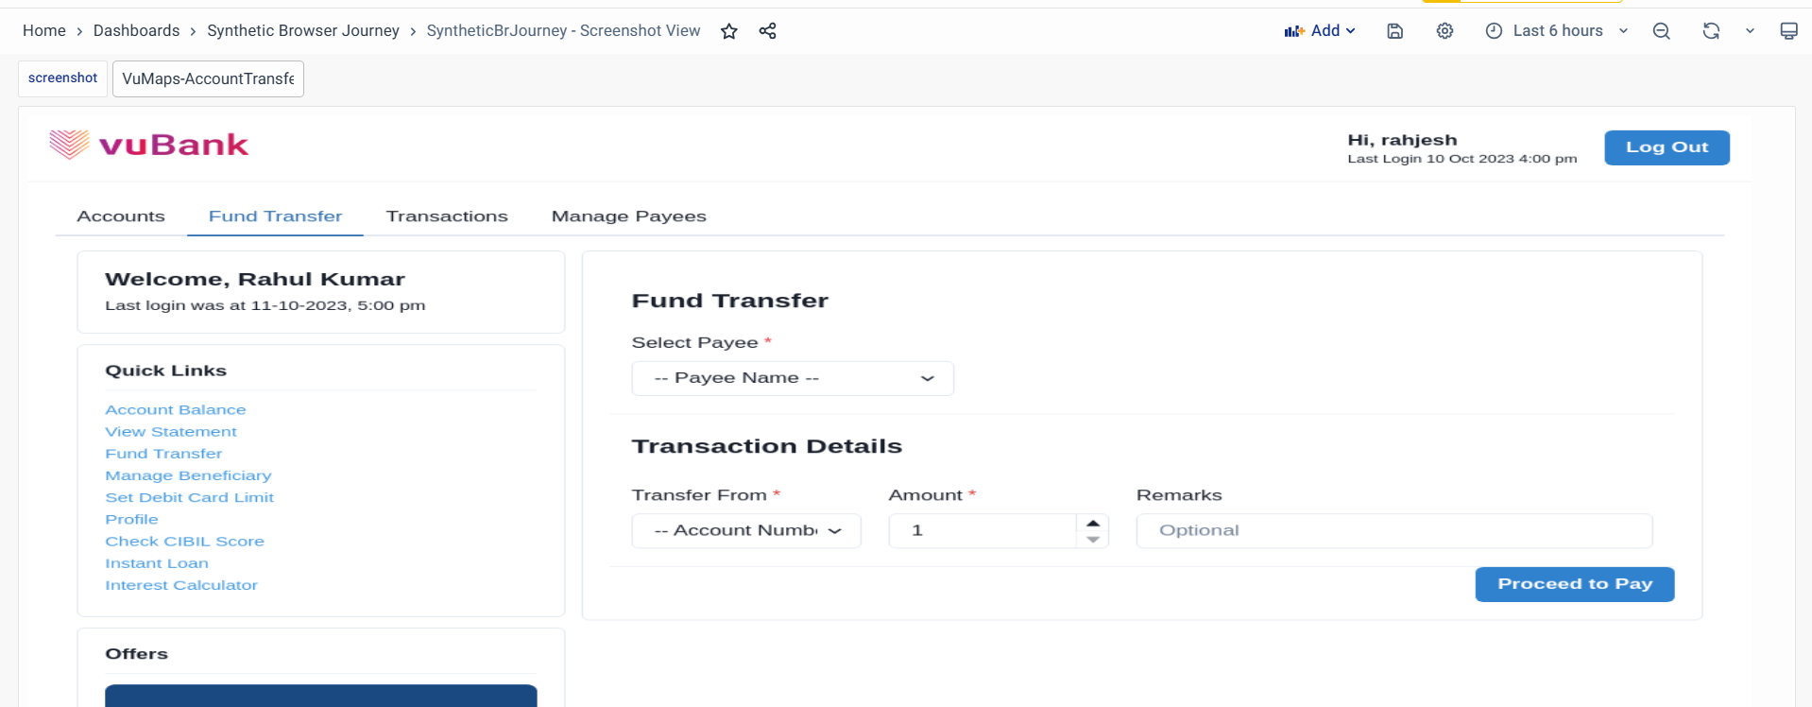1812x707 pixels.
Task: Click the Remarks optional input field
Action: [1393, 531]
